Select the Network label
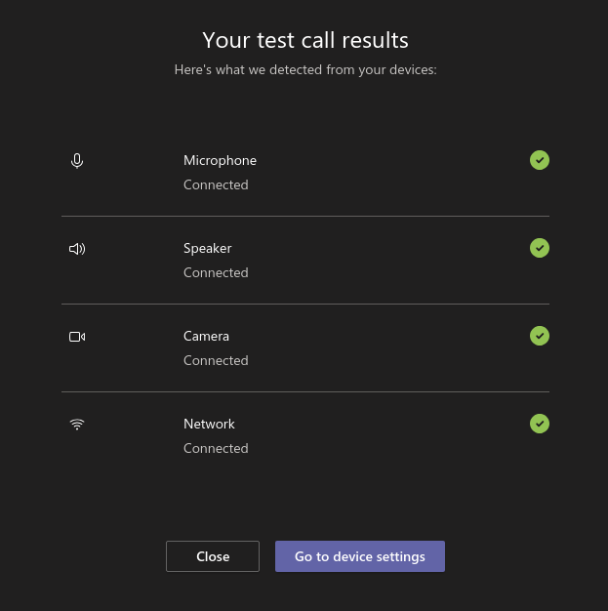Screen dimensions: 608x611 (x=209, y=424)
